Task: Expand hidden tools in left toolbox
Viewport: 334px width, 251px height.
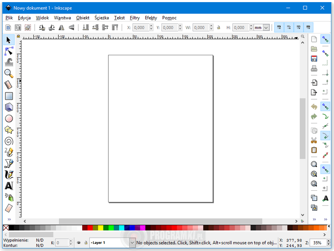Action: coord(9,219)
